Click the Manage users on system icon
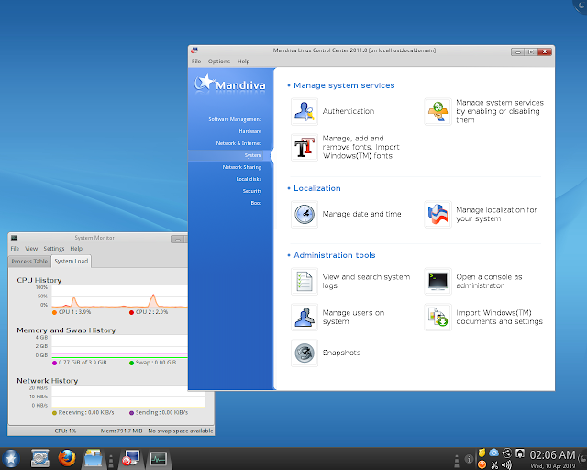Viewport: 587px width, 470px height. 304,318
